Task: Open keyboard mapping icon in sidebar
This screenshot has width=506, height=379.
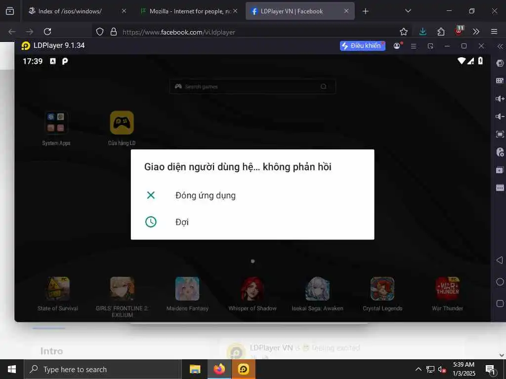Action: (500, 80)
